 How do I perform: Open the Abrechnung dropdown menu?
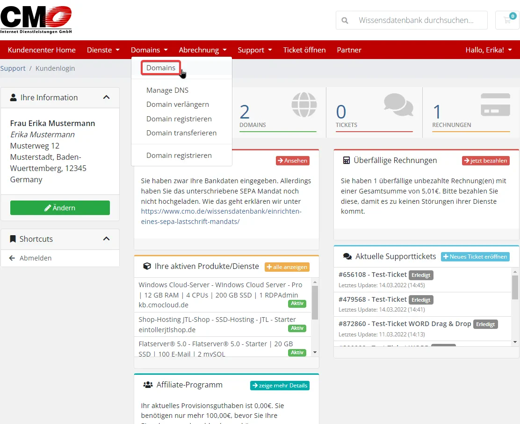click(202, 50)
